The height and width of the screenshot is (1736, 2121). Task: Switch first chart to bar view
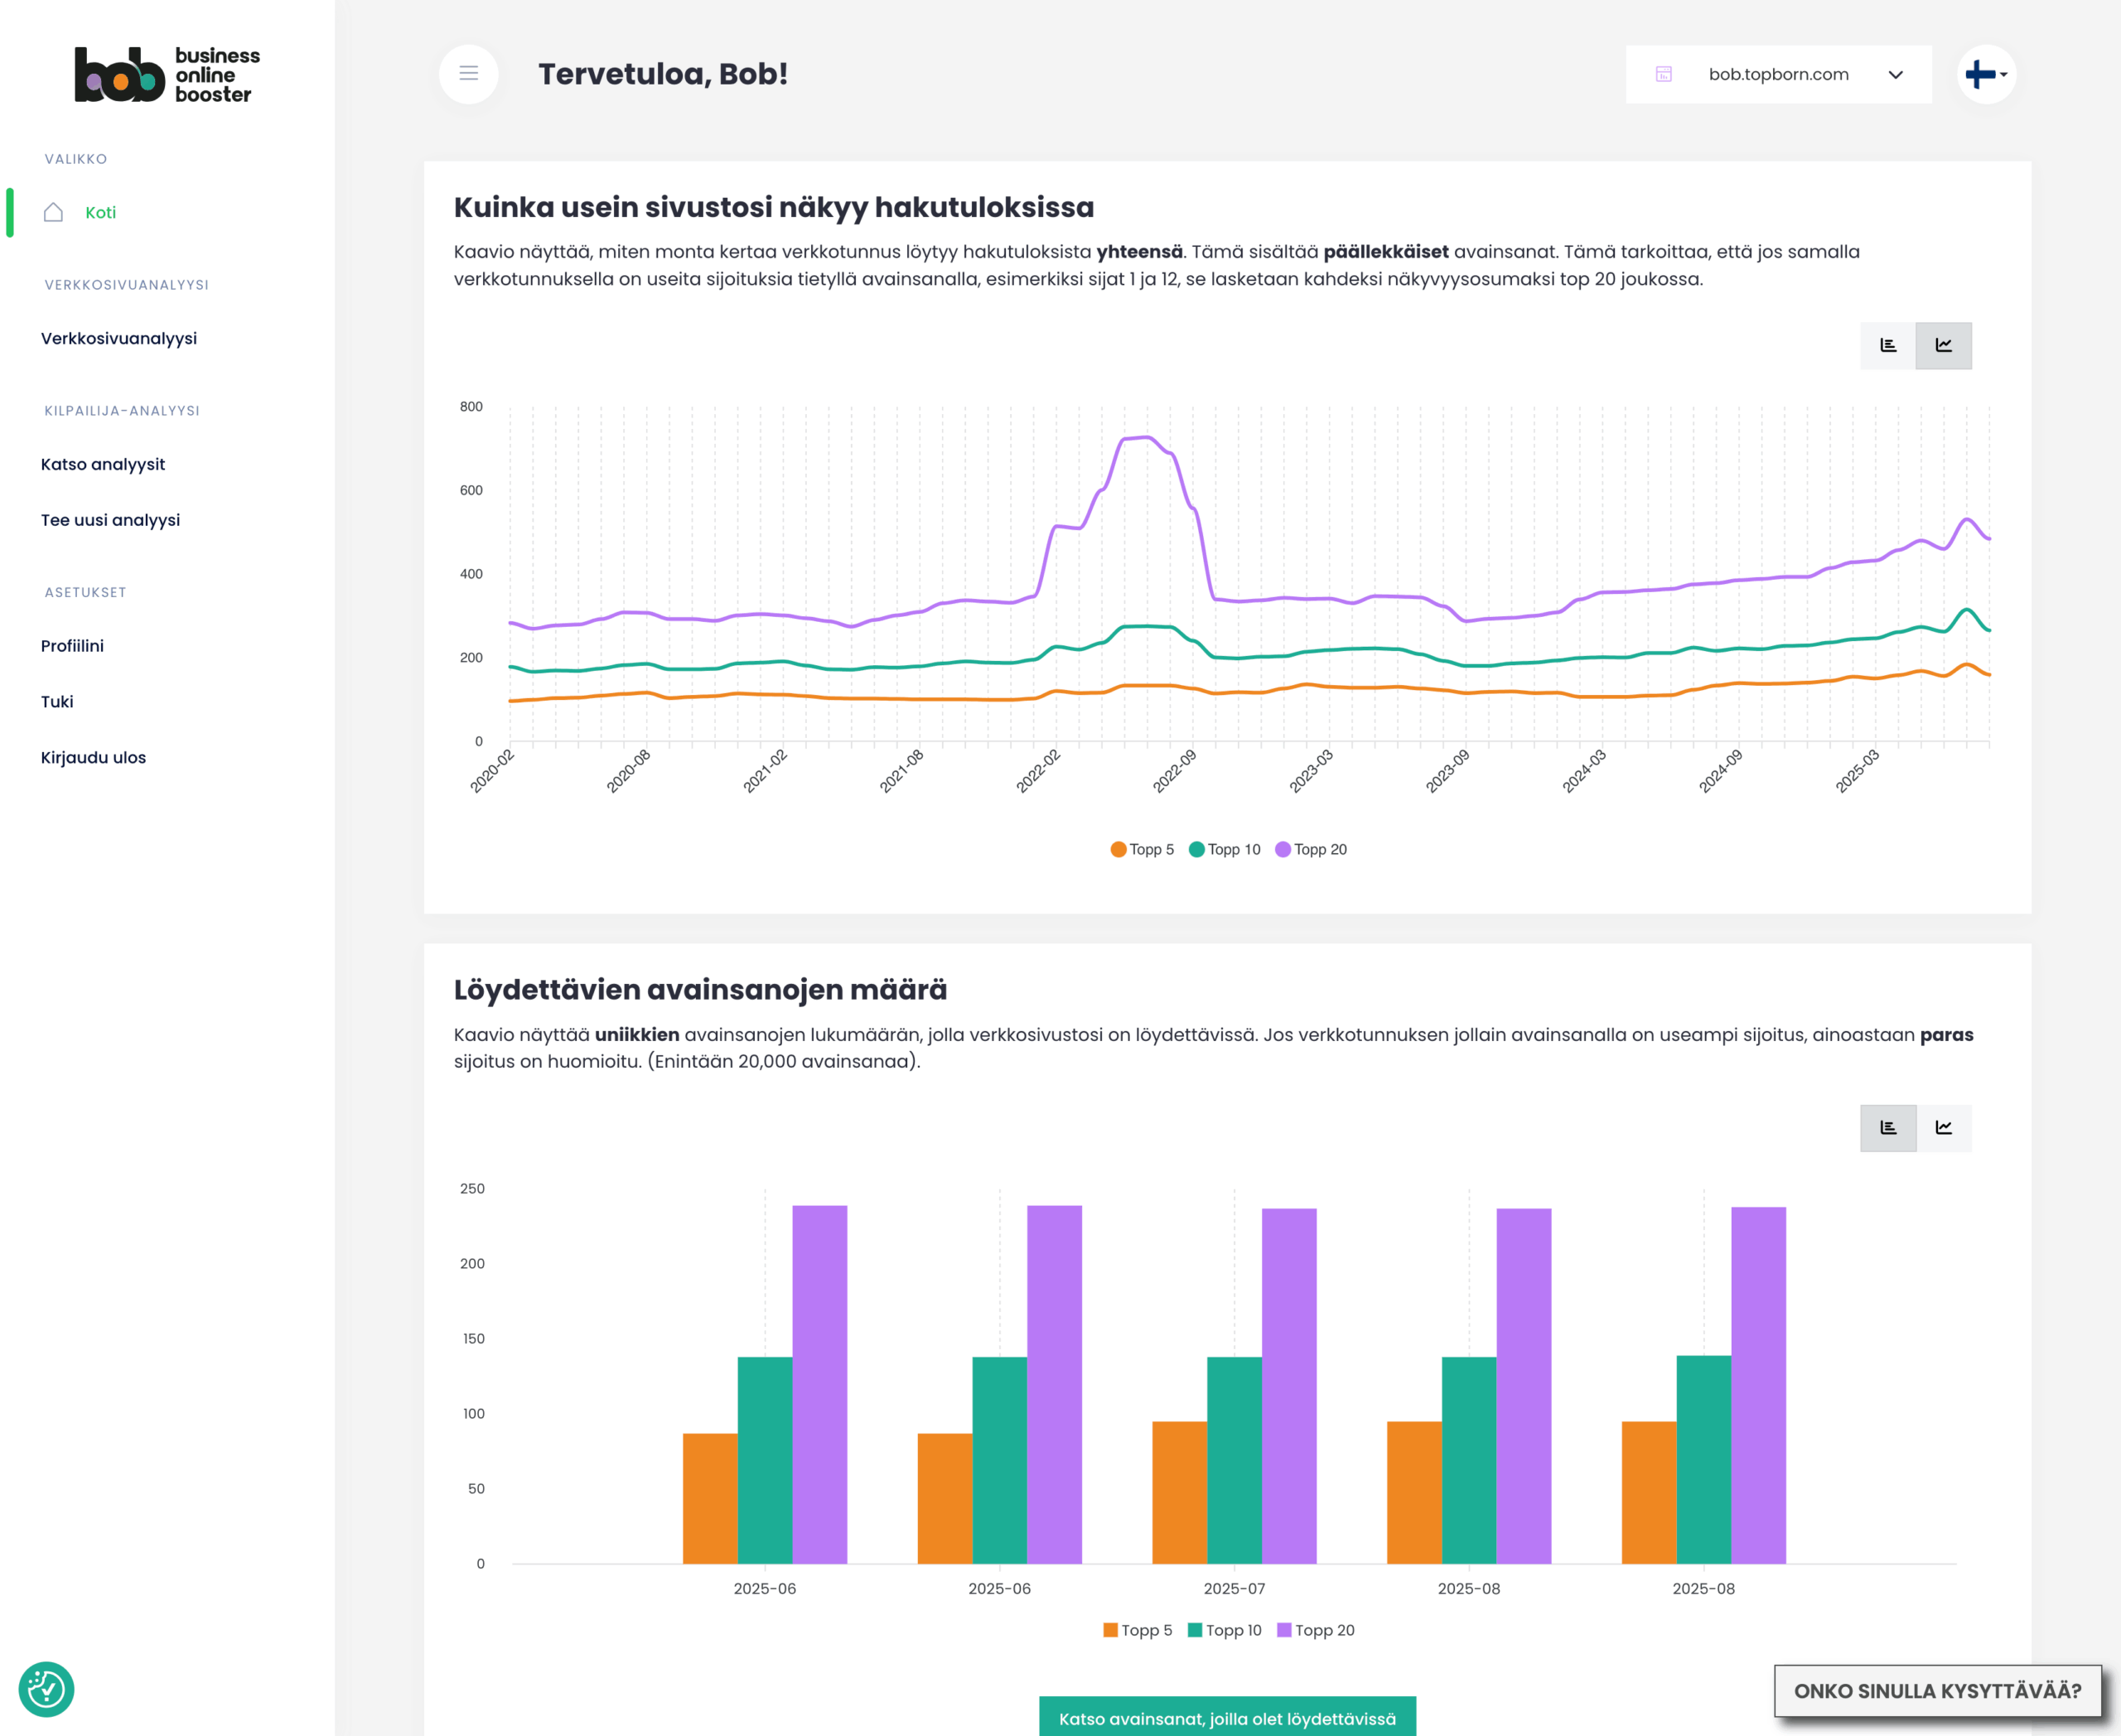pos(1888,345)
